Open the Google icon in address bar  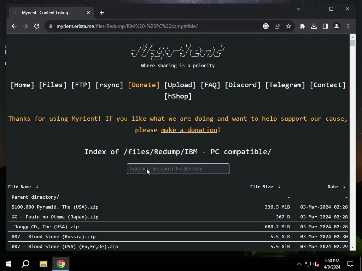266,26
